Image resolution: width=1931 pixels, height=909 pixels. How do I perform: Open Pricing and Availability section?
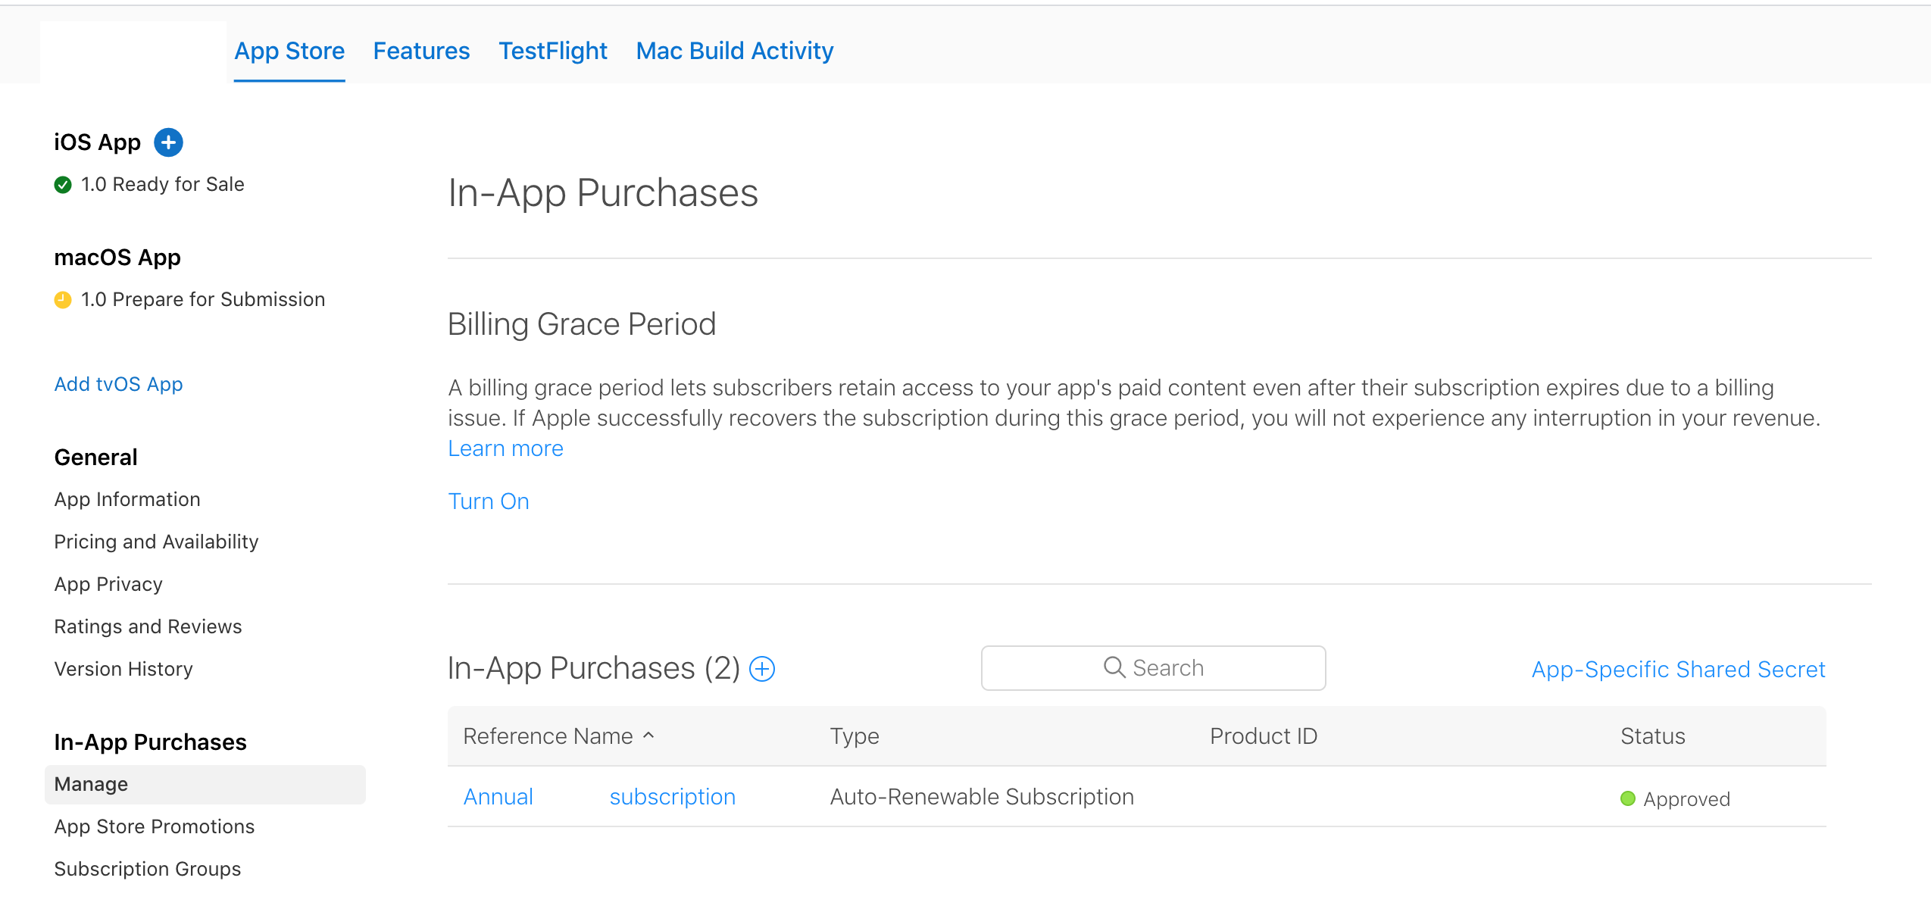pos(156,542)
